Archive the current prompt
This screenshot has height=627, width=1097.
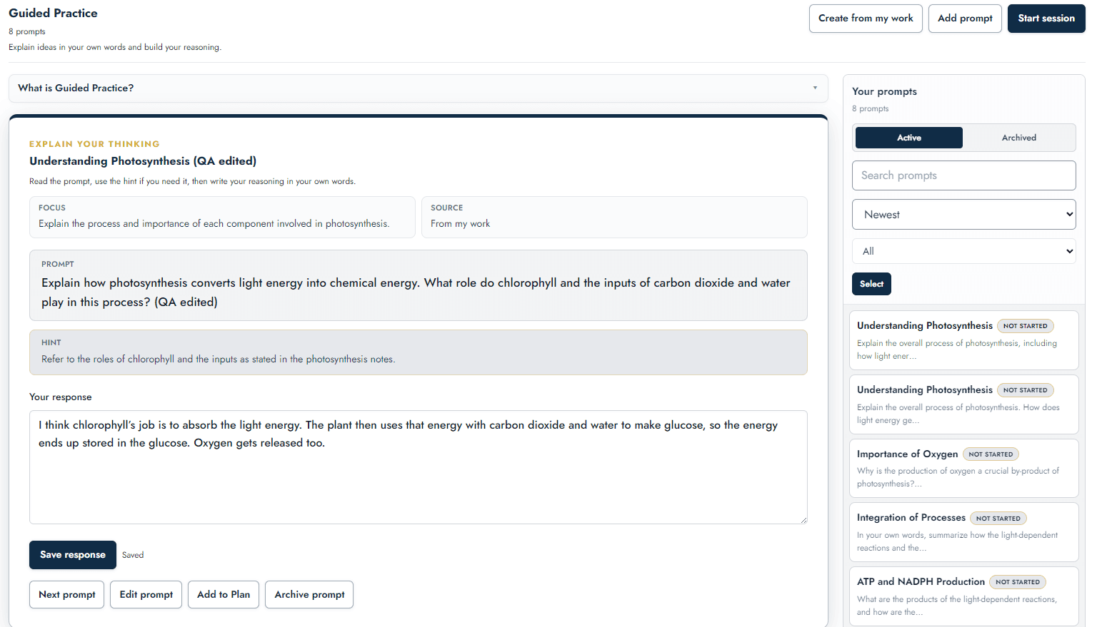coord(309,595)
